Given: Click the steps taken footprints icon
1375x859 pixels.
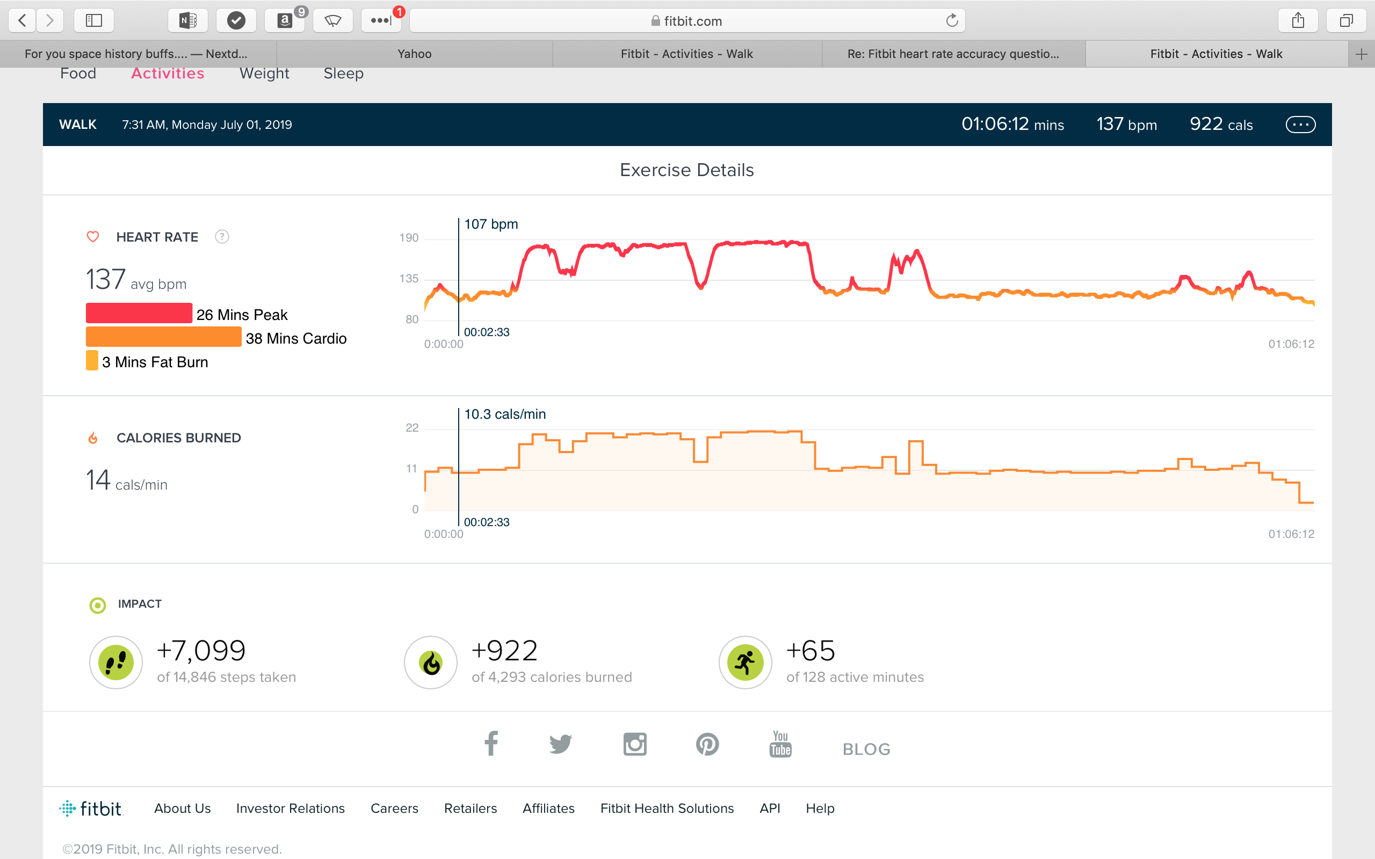Looking at the screenshot, I should (116, 663).
